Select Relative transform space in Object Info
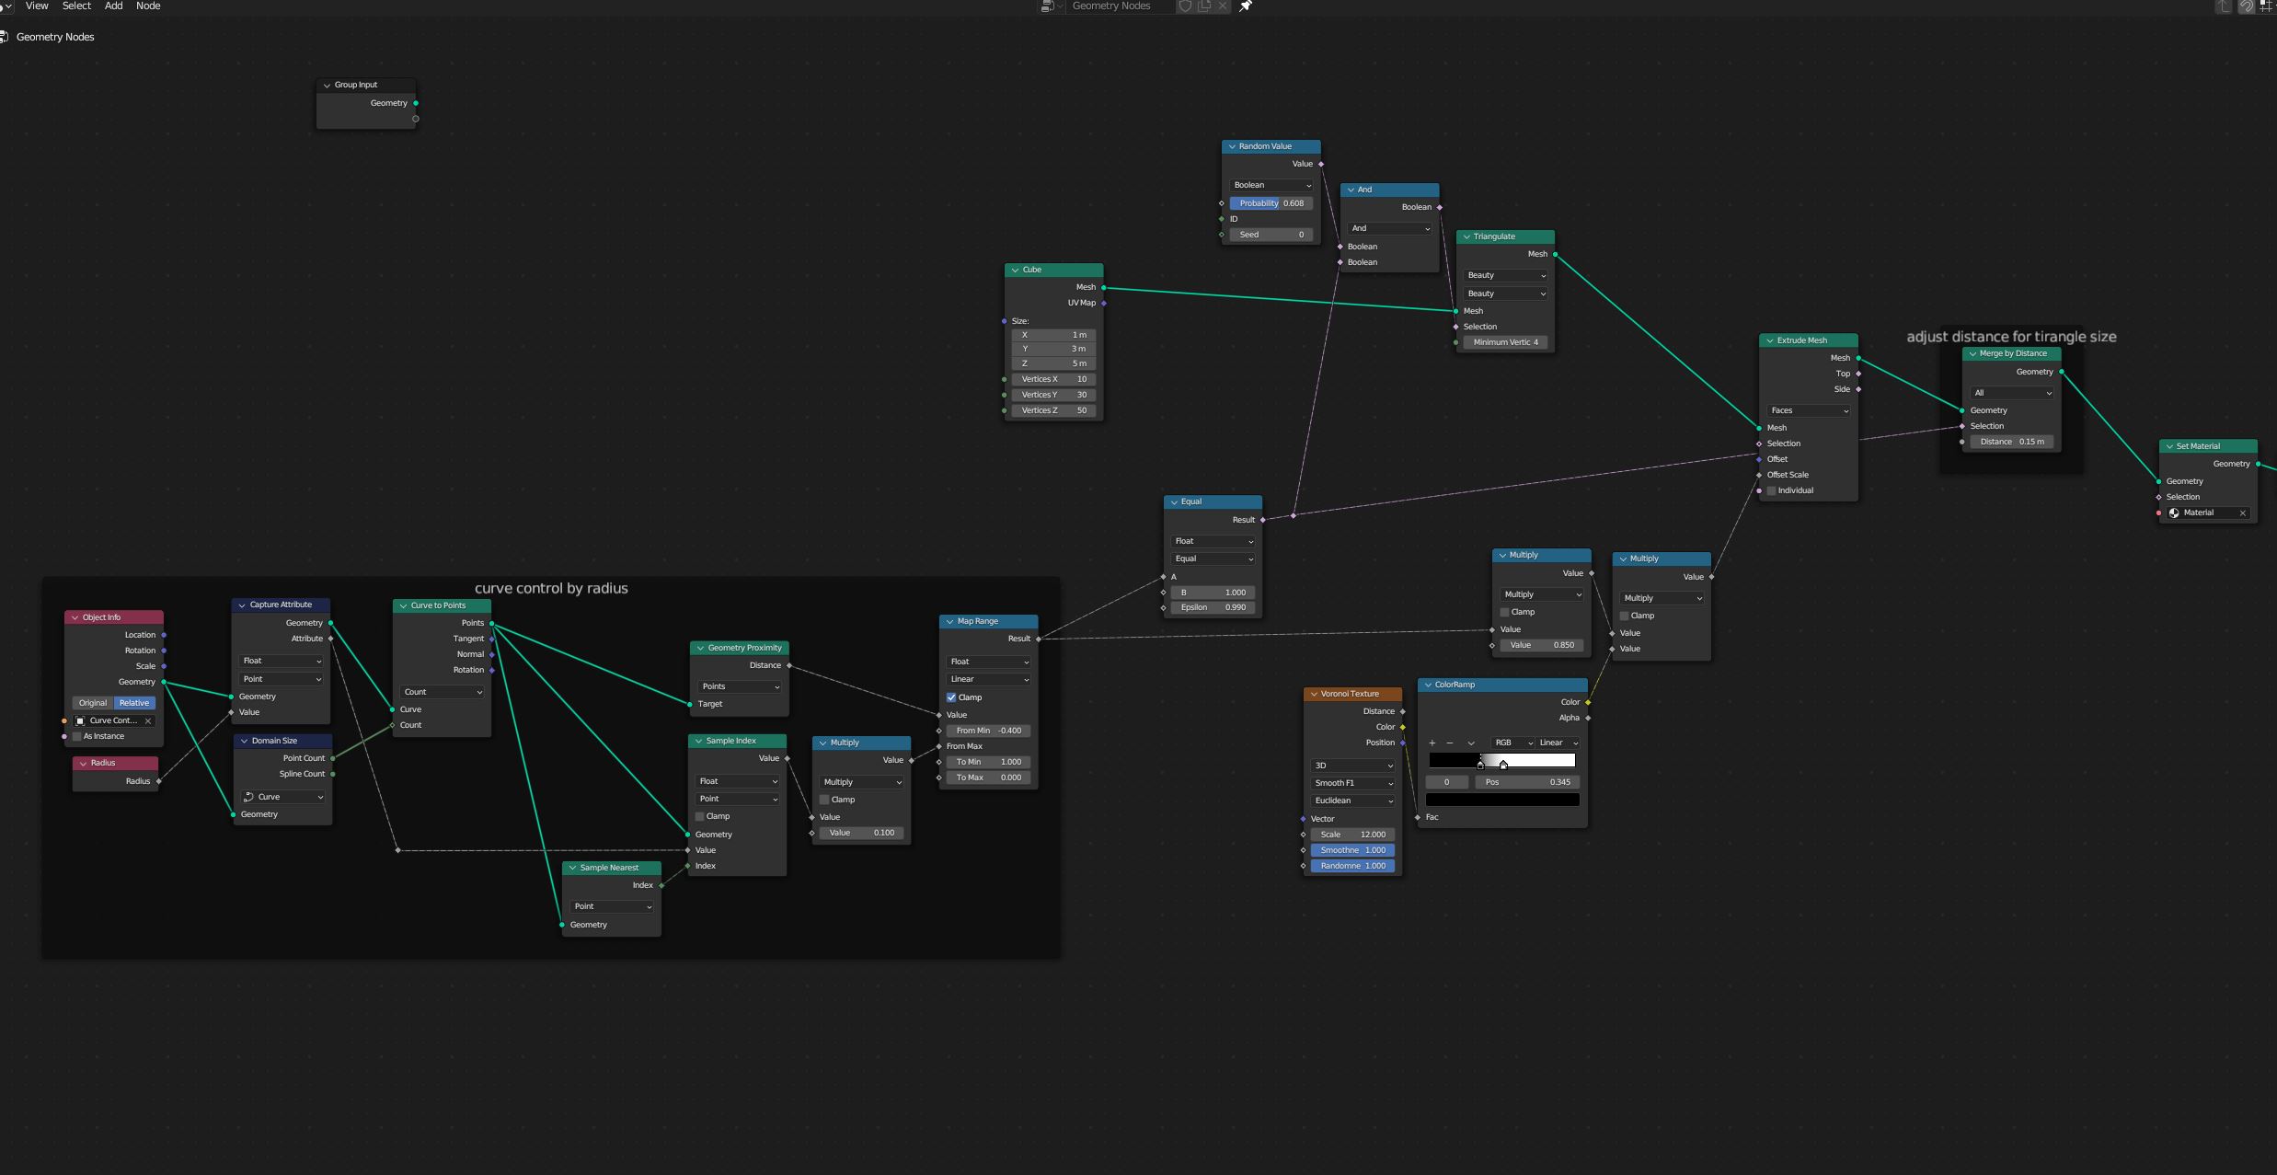Viewport: 2277px width, 1175px height. (134, 703)
